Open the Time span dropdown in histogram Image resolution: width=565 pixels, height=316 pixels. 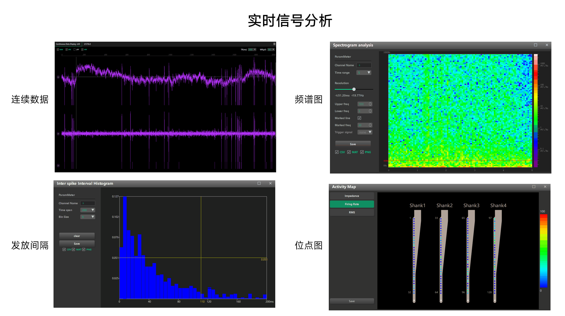coord(93,210)
